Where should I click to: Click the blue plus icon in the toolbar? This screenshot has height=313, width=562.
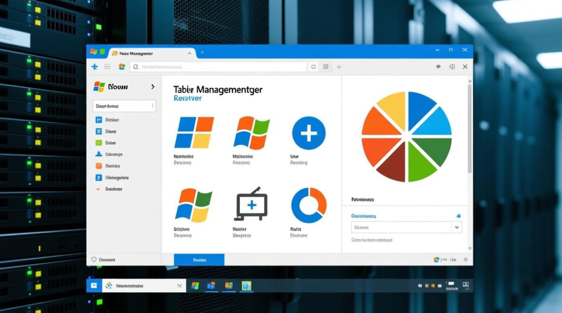coord(95,67)
